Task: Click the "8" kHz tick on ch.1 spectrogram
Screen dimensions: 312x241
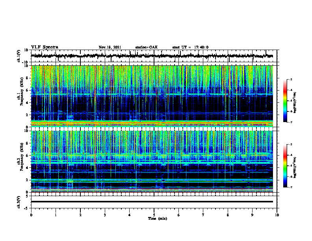Action: tap(27, 78)
